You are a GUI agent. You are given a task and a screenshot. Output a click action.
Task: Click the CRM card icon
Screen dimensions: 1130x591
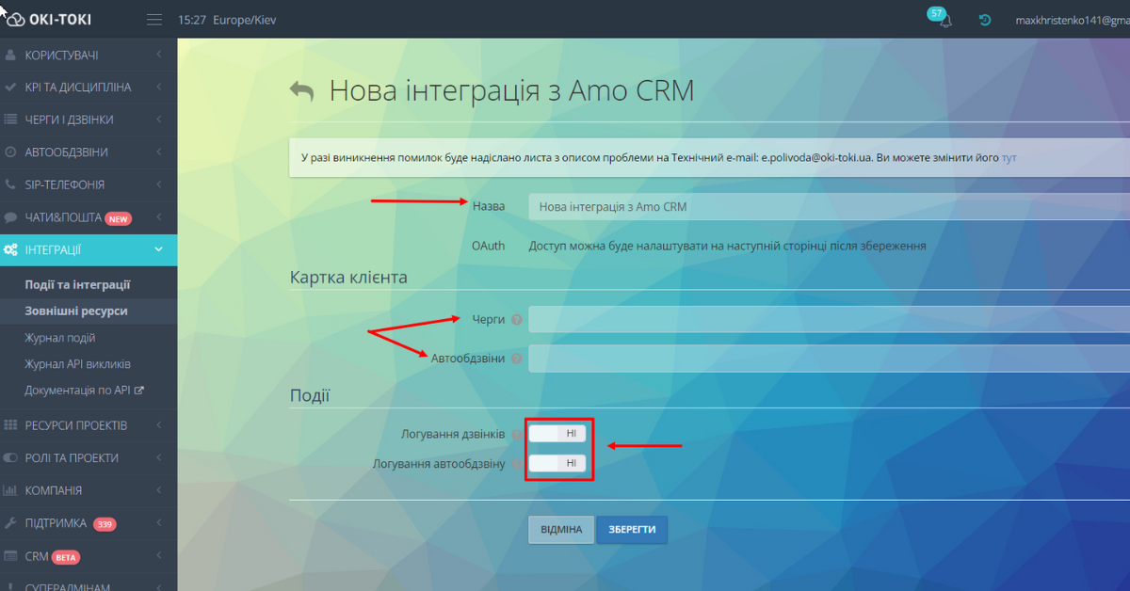pyautogui.click(x=10, y=555)
